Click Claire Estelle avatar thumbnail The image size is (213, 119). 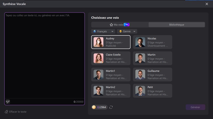pyautogui.click(x=99, y=58)
